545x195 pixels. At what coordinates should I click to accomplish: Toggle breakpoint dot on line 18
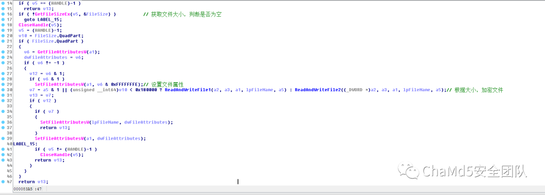coord(3,25)
